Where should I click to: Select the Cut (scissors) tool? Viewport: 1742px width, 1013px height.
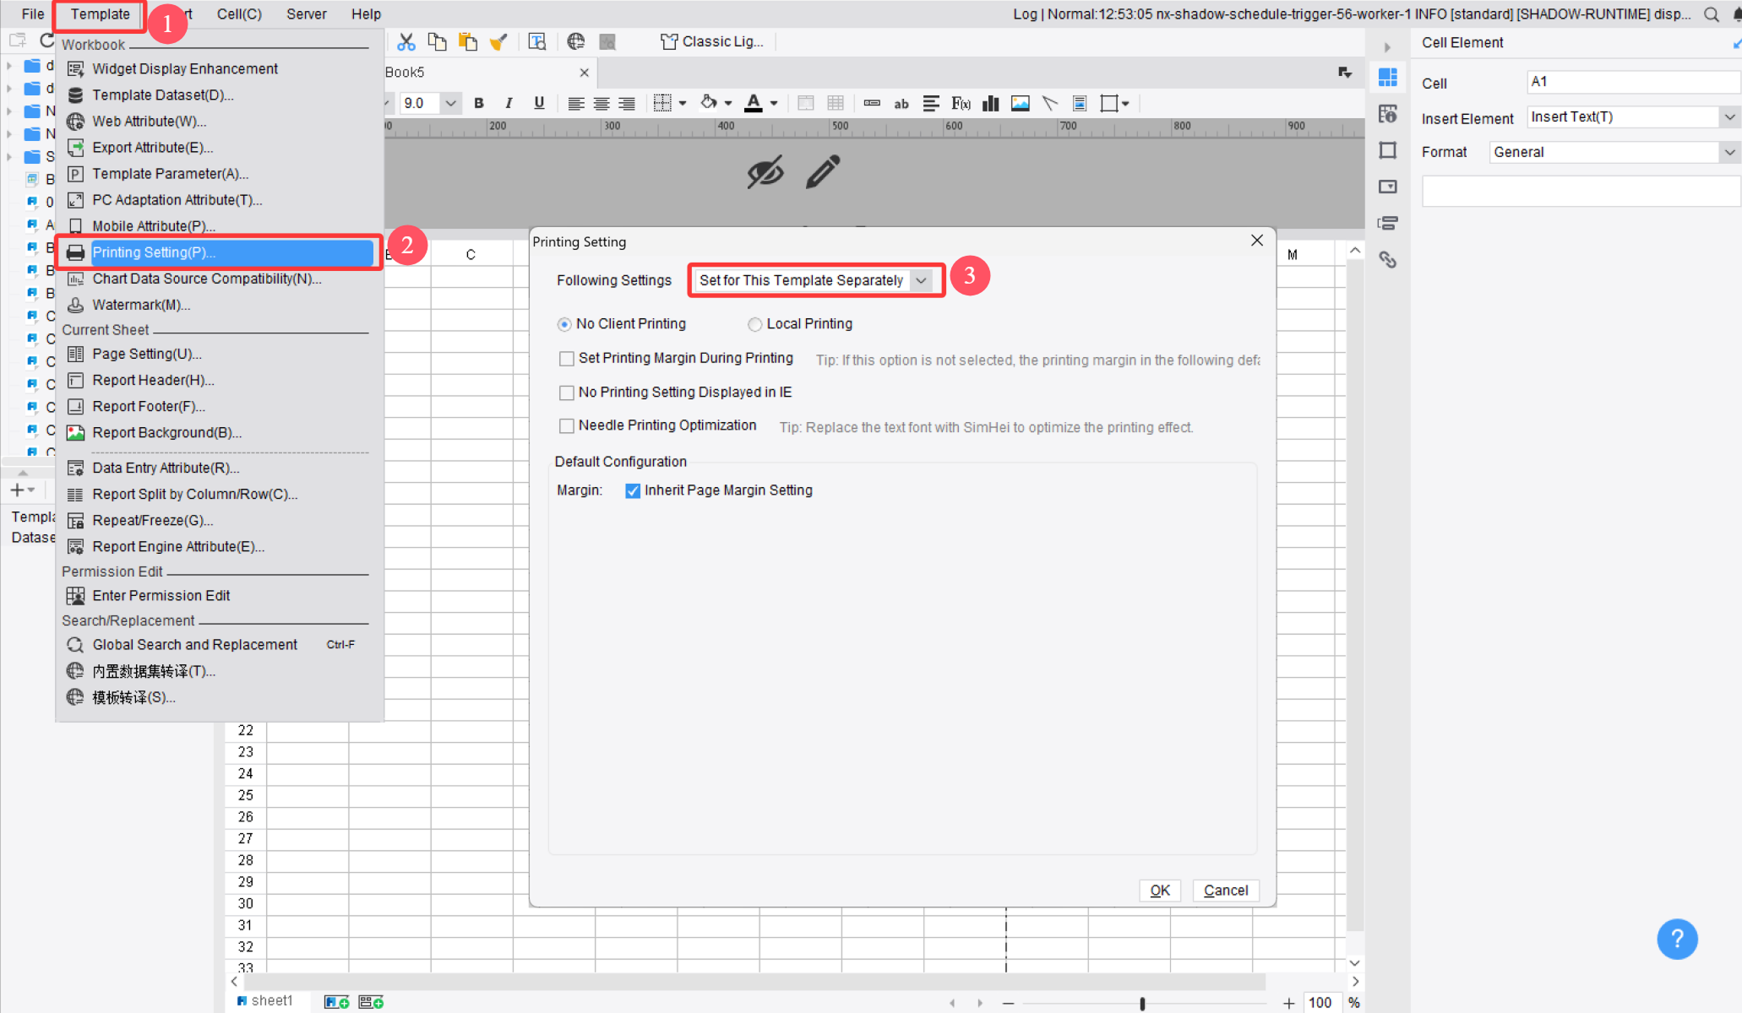pos(406,41)
